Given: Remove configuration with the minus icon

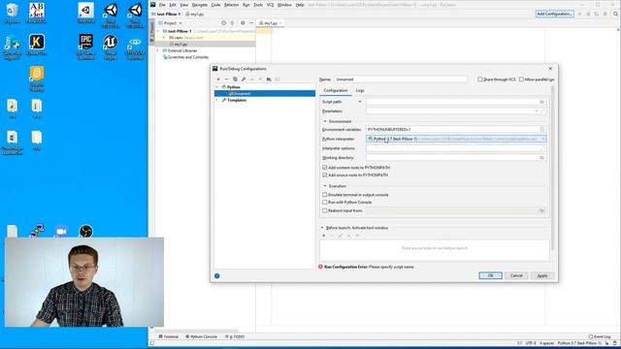Looking at the screenshot, I should tap(226, 79).
